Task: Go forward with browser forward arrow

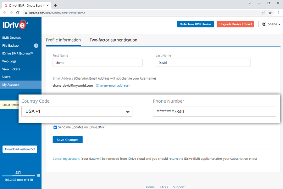Action: click(11, 13)
